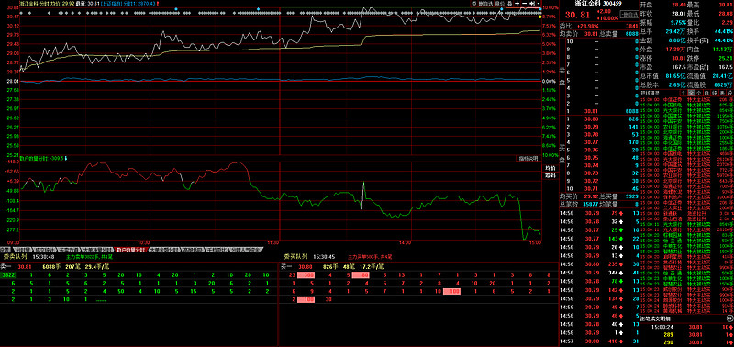Click the yellow dot marker at chart right edge
This screenshot has height=347, width=734.
tap(540, 17)
